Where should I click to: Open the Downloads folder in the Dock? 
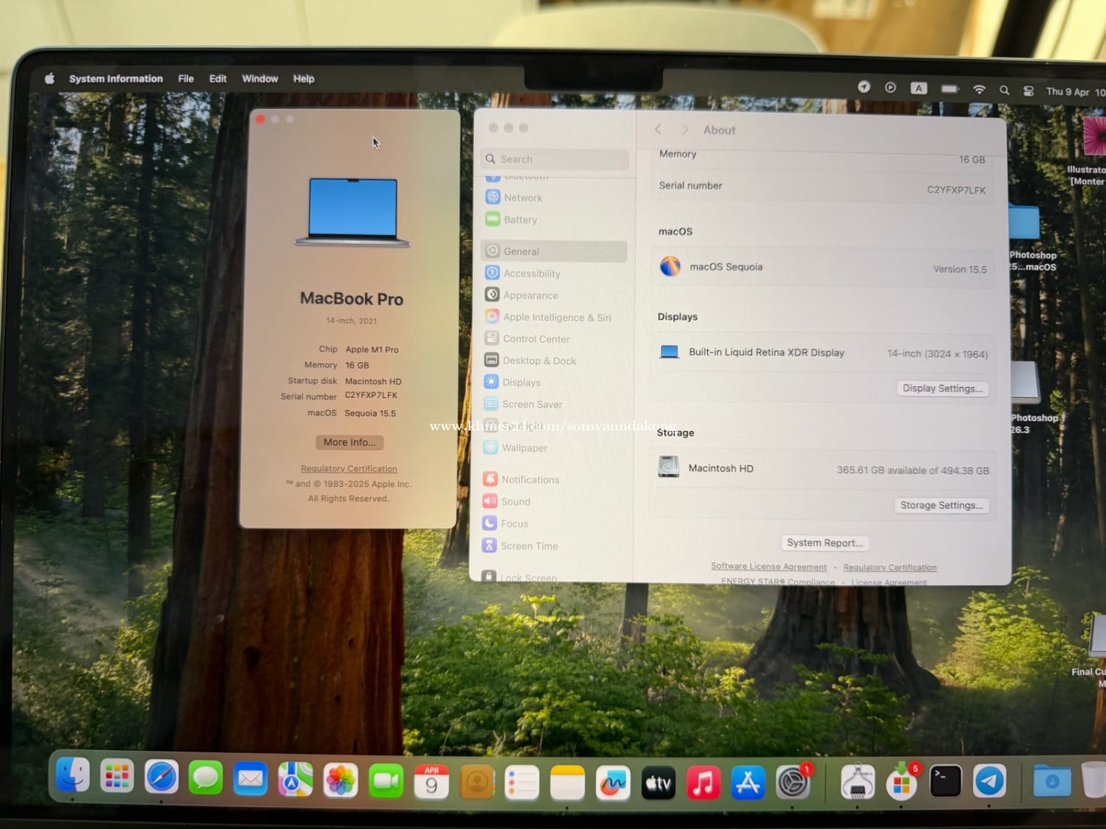[1052, 781]
